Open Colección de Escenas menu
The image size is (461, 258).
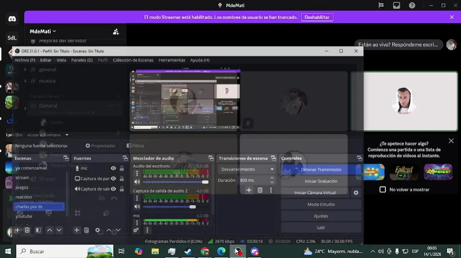point(133,60)
